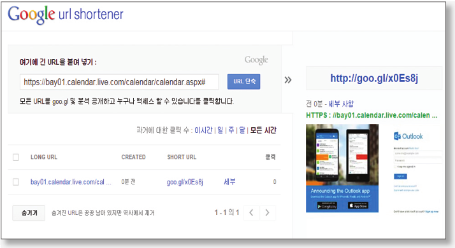Open the goo.gl/x0Es8j short URL in table
Image resolution: width=455 pixels, height=248 pixels.
185,182
